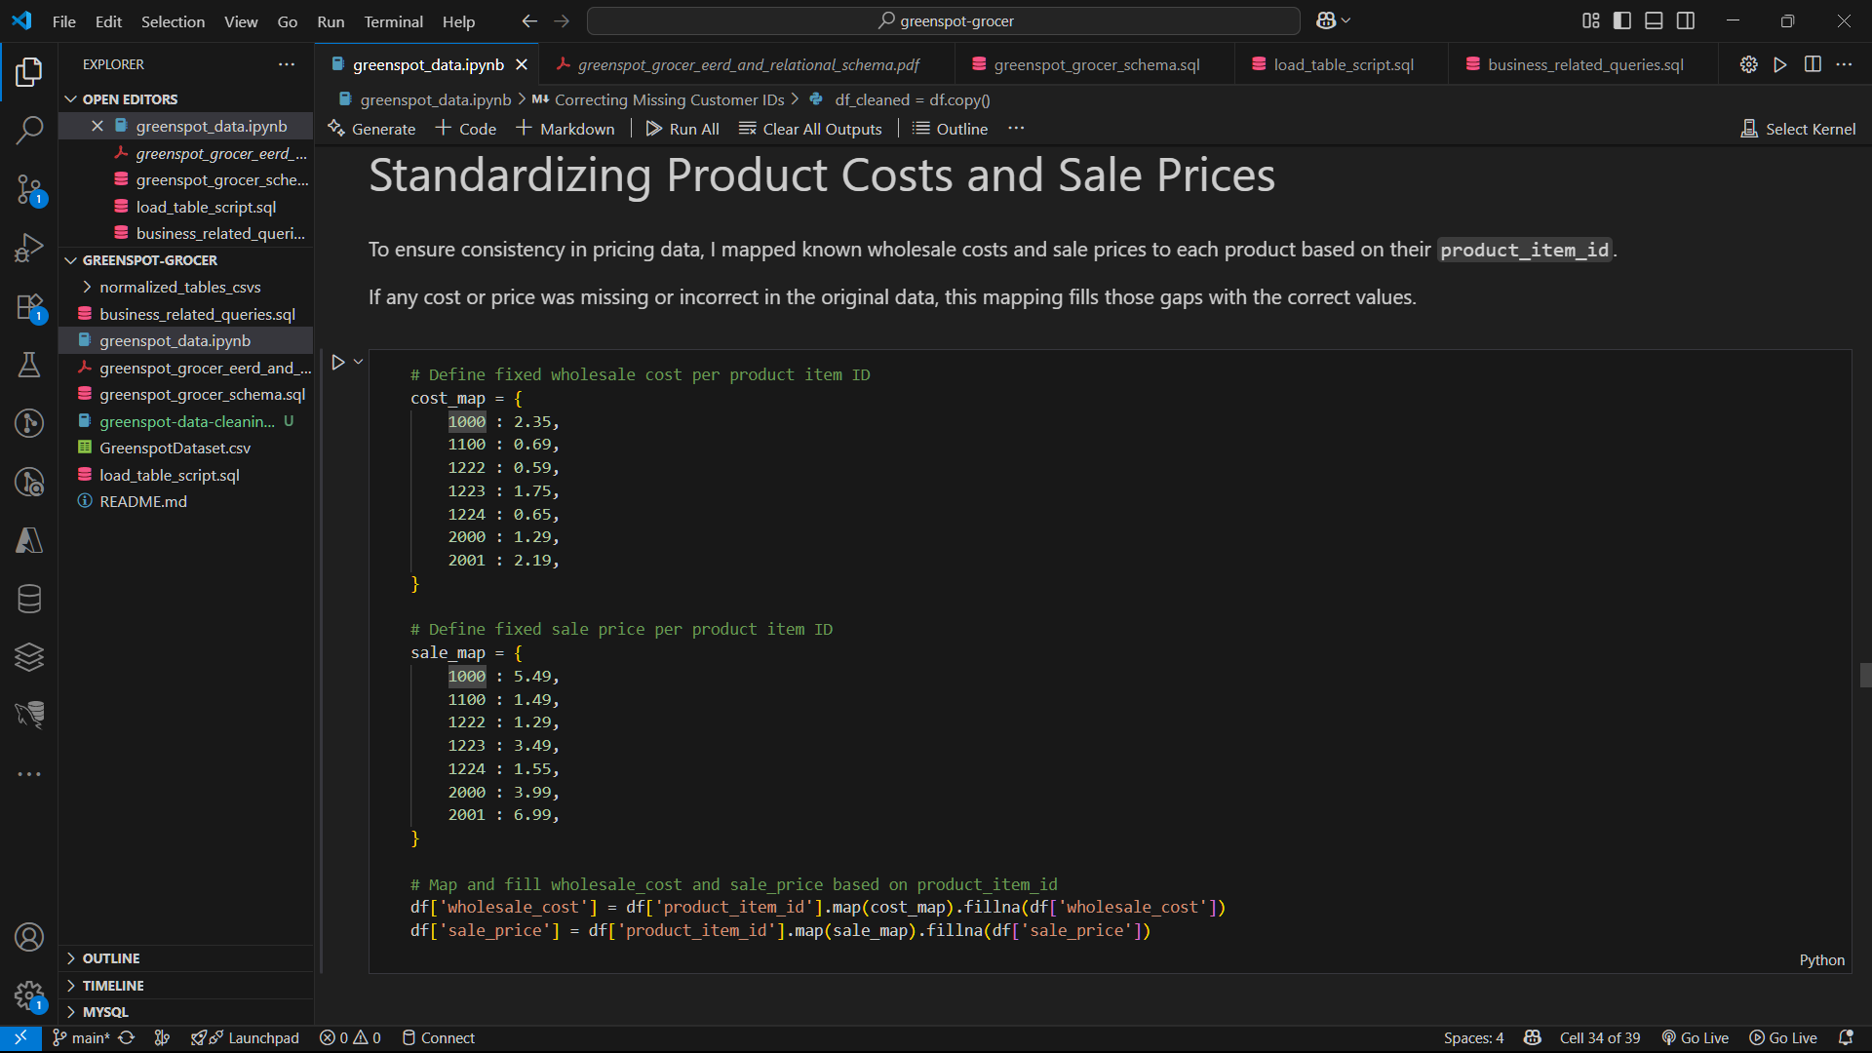Click the Run icon in editor title bar
The image size is (1872, 1053).
pyautogui.click(x=1780, y=64)
